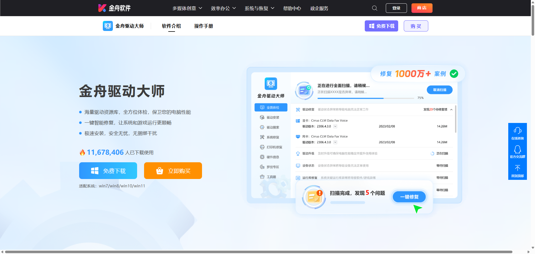The width and height of the screenshot is (535, 254).
Task: Click the 运行库修复 row icon
Action: click(298, 178)
